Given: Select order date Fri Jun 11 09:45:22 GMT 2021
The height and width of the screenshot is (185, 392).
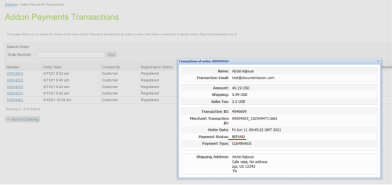Looking at the screenshot, I should [257, 130].
